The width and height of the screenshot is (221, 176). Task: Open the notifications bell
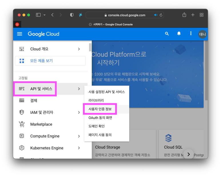tap(179, 33)
